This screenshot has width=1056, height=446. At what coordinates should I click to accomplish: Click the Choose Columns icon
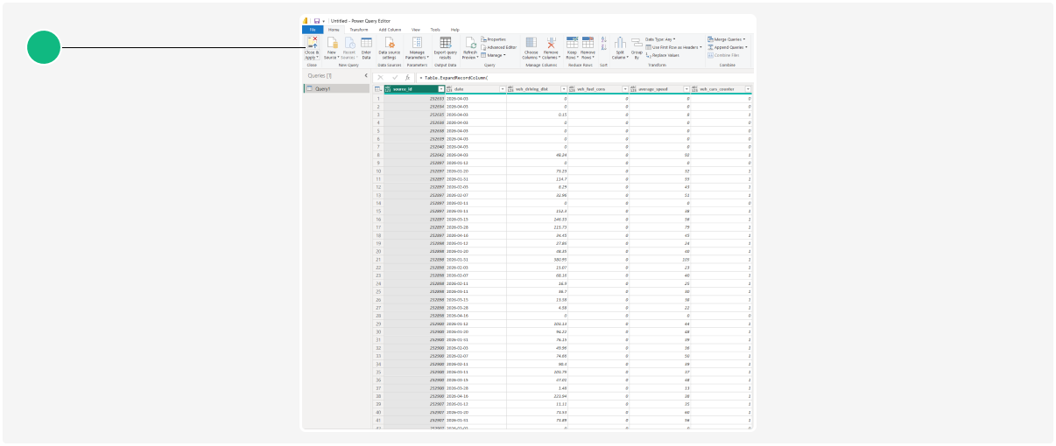[531, 42]
